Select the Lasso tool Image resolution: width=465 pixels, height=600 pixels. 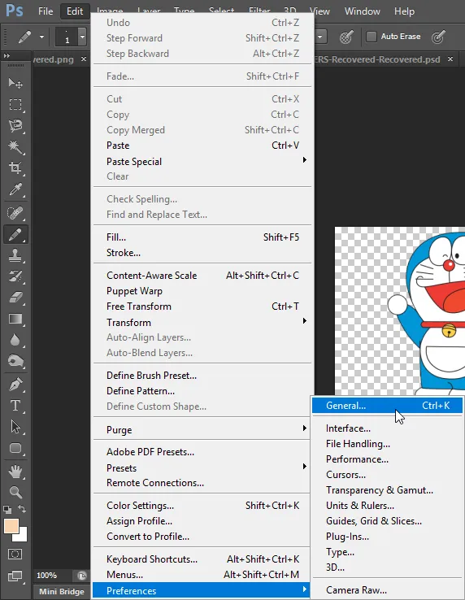15,125
